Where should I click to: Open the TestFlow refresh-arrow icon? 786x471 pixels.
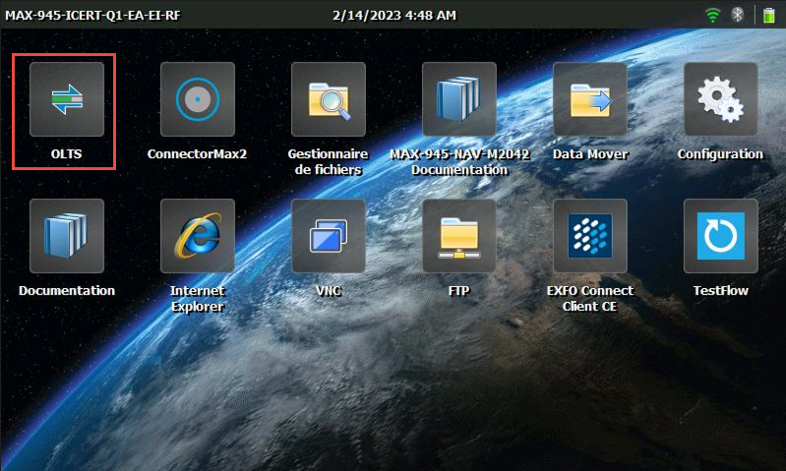(x=721, y=236)
